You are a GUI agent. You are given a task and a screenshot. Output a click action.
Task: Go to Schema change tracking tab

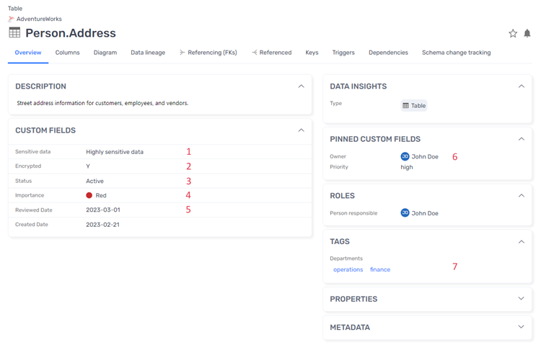456,53
